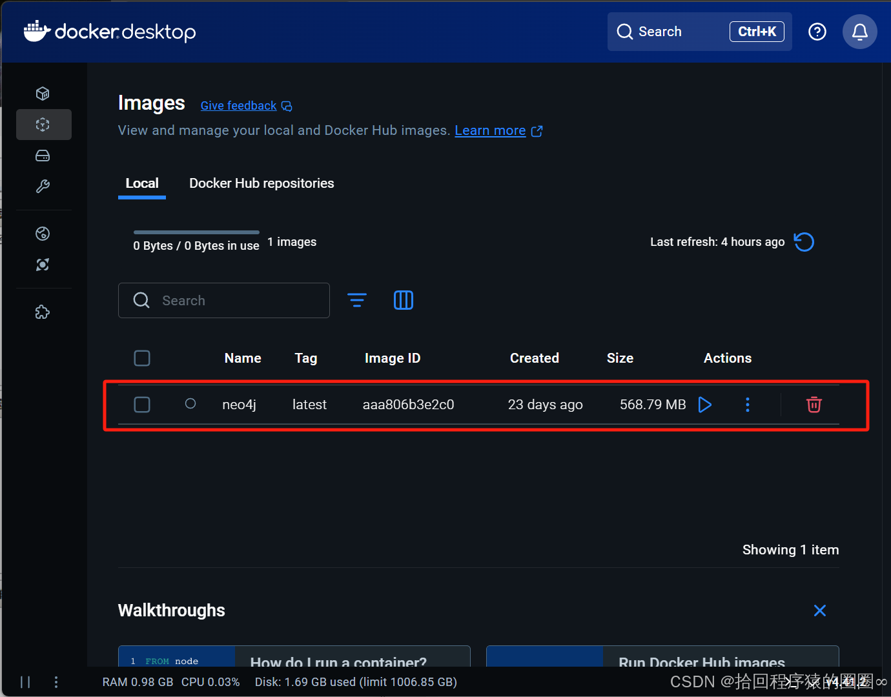Open the Learn more link
Viewport: 891px width, 697px height.
click(490, 130)
